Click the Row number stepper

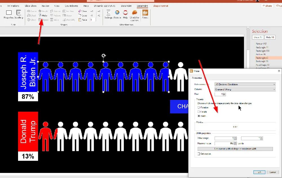tap(224, 94)
